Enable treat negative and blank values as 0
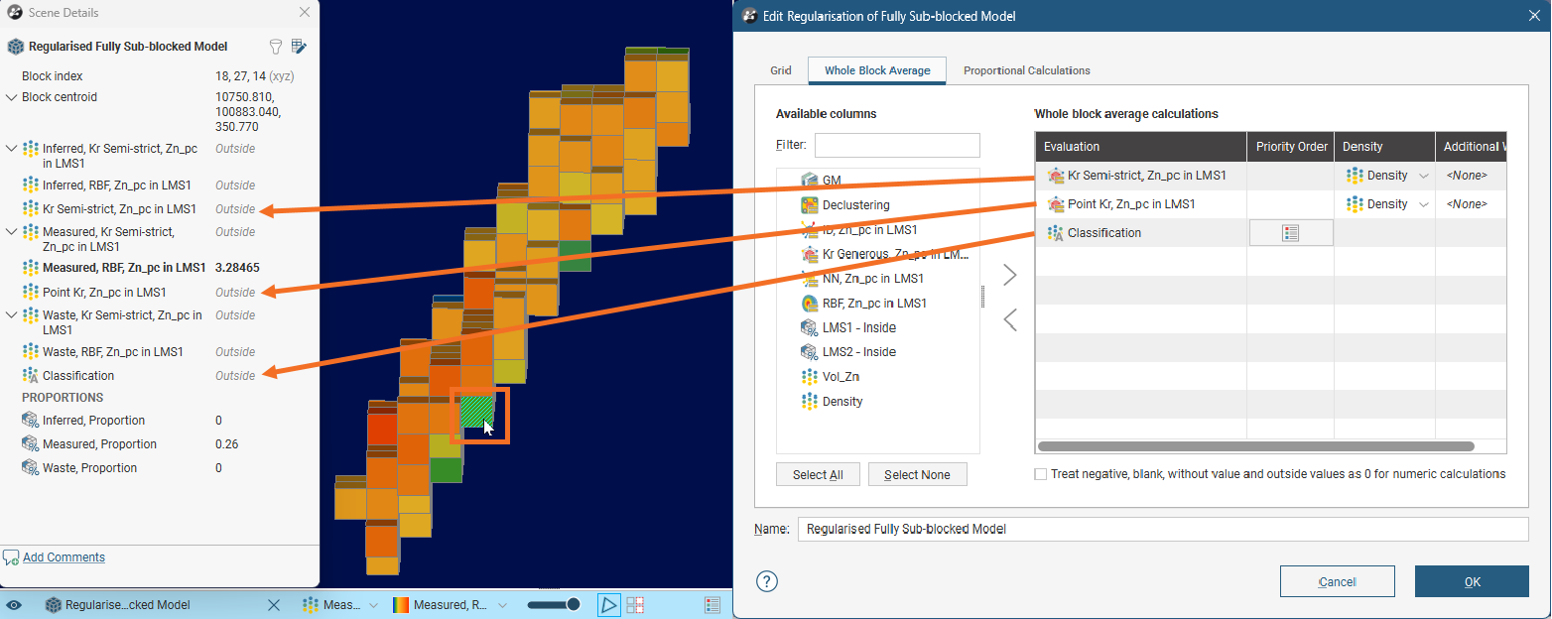 [1041, 474]
